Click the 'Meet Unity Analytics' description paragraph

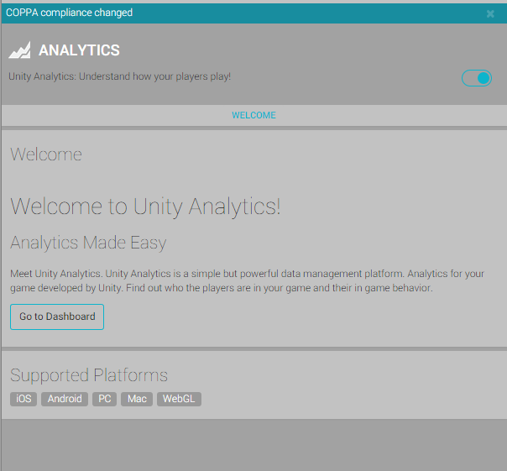247,280
